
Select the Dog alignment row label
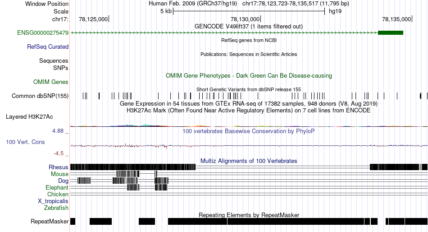[63, 181]
